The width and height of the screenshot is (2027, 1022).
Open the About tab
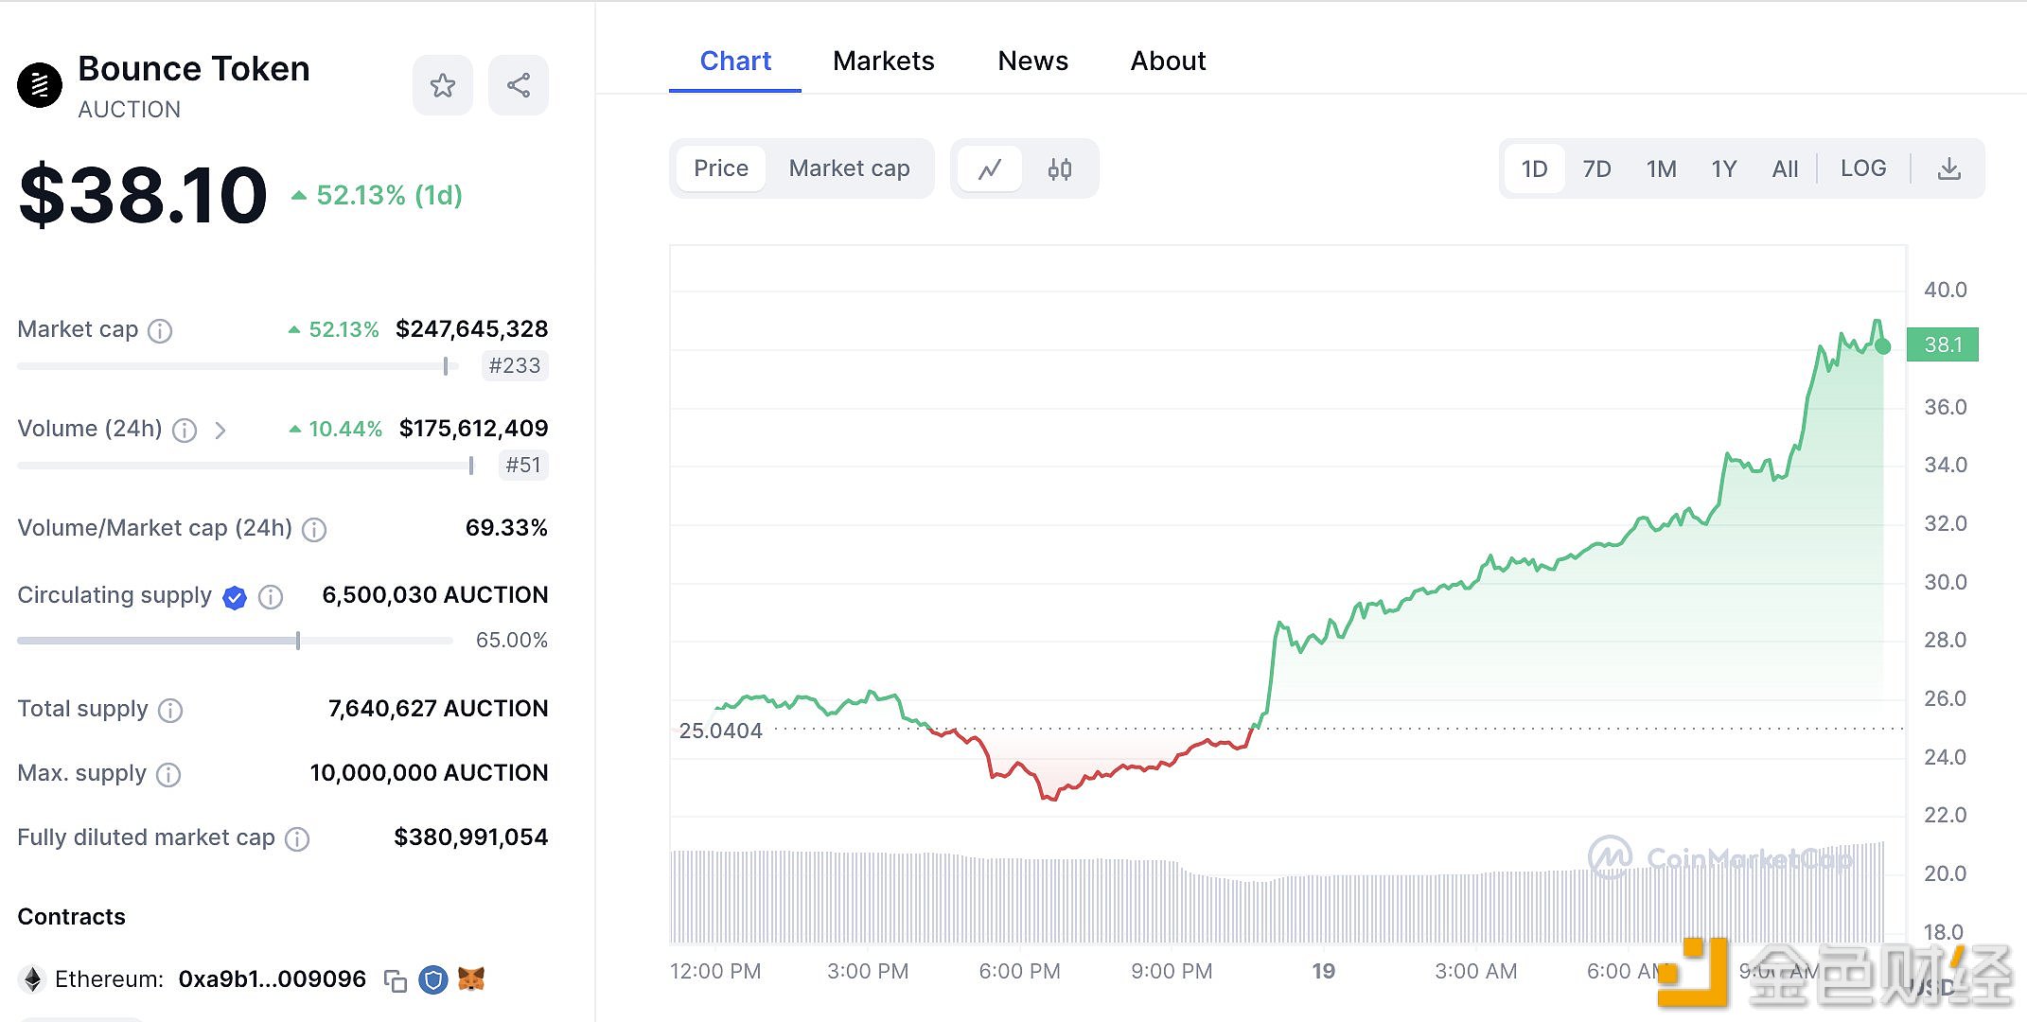1169,62
